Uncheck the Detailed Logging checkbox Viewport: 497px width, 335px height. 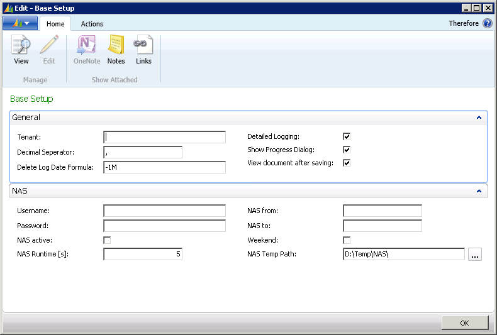coord(346,136)
